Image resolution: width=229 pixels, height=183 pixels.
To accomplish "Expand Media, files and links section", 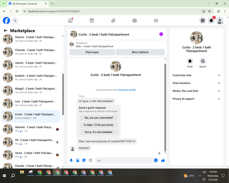I will click(196, 91).
